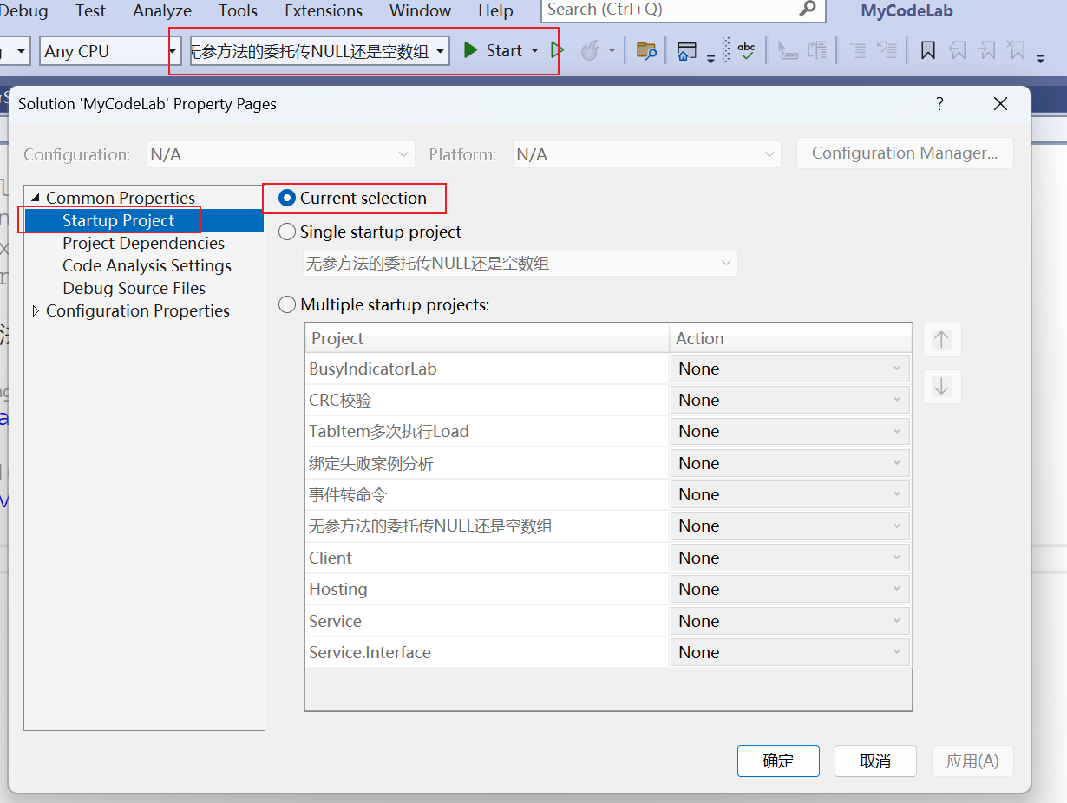Click the 确定 OK button
Image resolution: width=1067 pixels, height=803 pixels.
point(778,761)
